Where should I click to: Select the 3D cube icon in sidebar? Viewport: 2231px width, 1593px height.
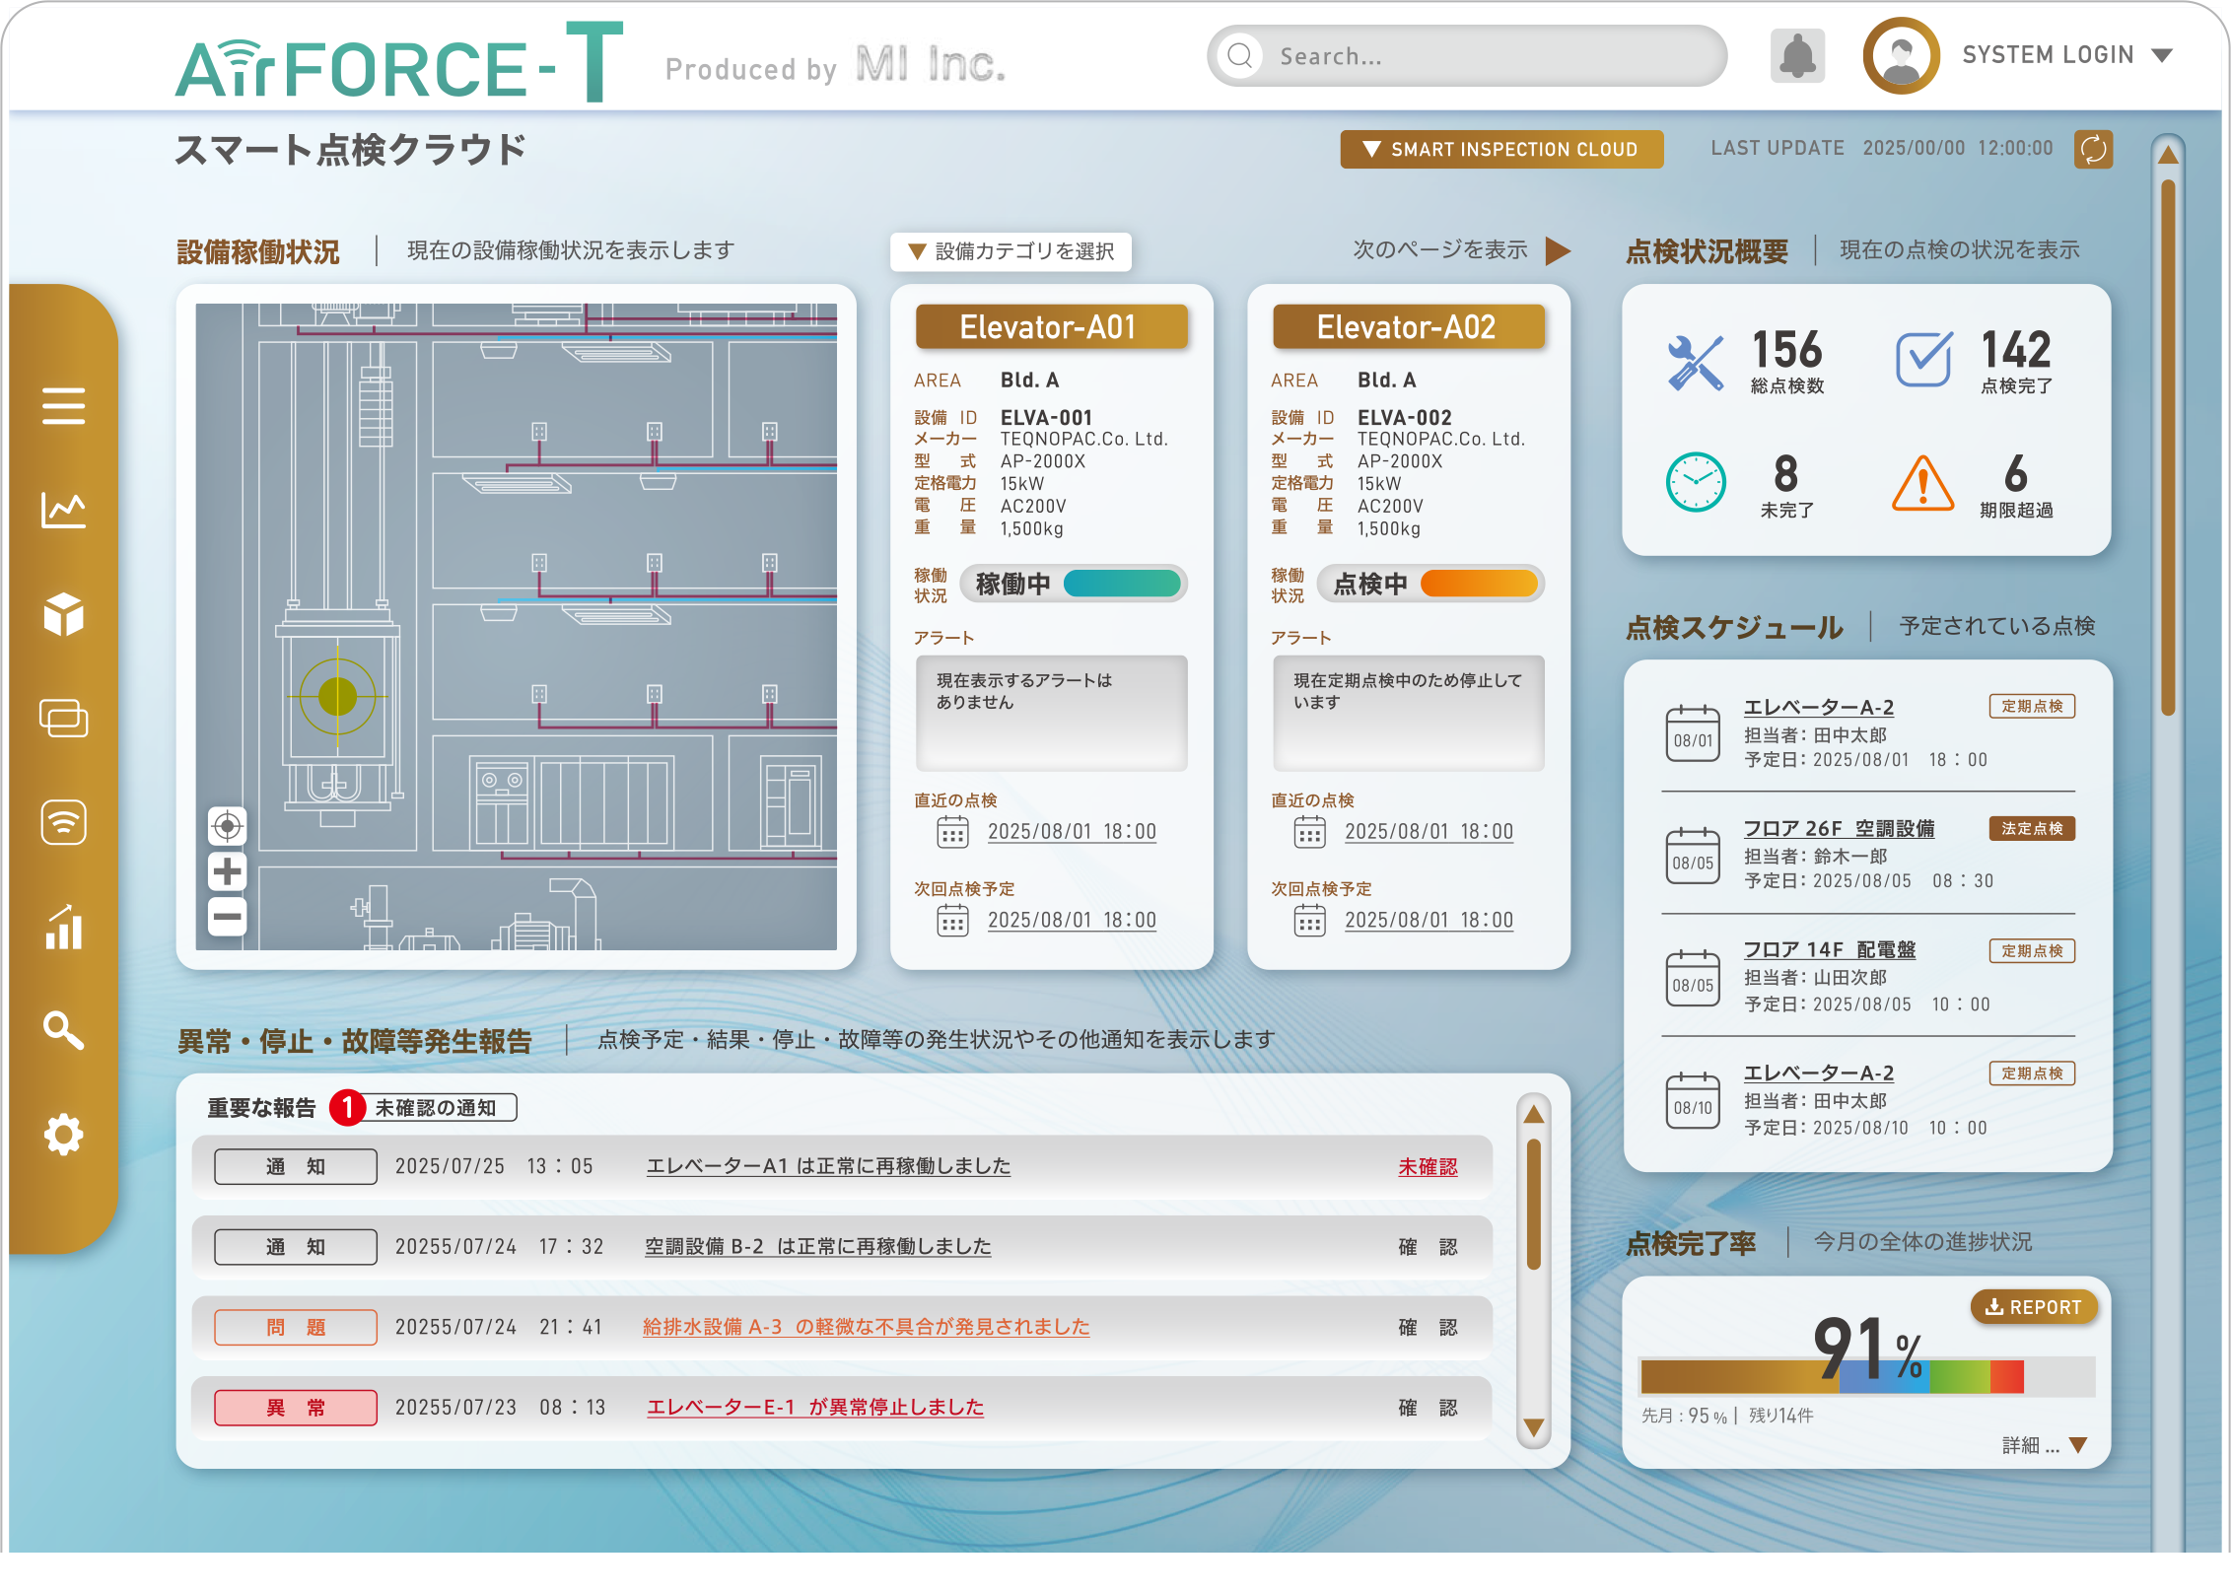(63, 614)
